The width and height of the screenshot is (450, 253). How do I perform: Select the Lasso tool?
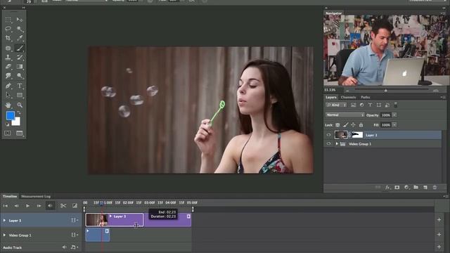8,29
